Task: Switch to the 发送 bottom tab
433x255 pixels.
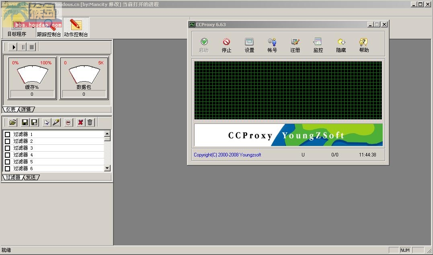Action: point(31,177)
